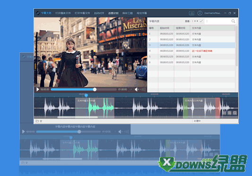Screen dimensions: 252x176
Task: Select 自动对齐 in the top menu
Action: tap(99, 13)
